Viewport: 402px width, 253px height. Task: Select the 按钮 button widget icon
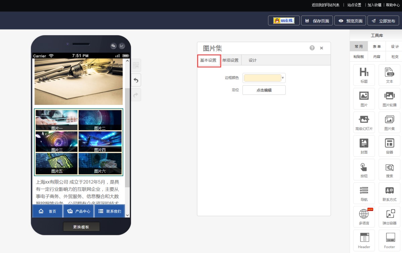364,167
